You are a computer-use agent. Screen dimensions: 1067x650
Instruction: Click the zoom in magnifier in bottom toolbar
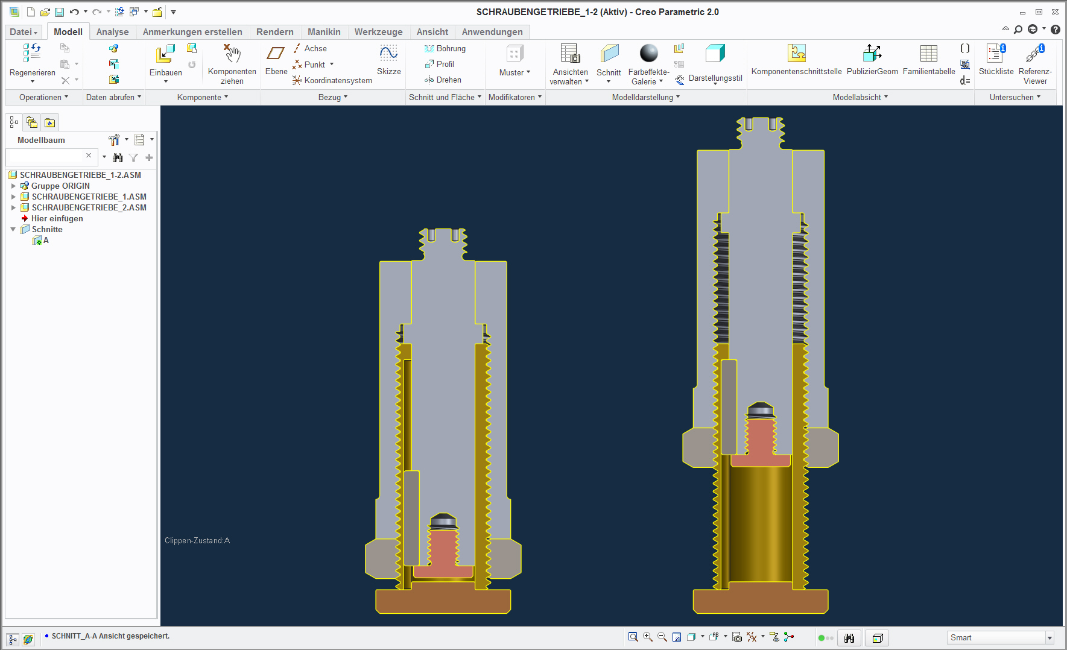[648, 637]
